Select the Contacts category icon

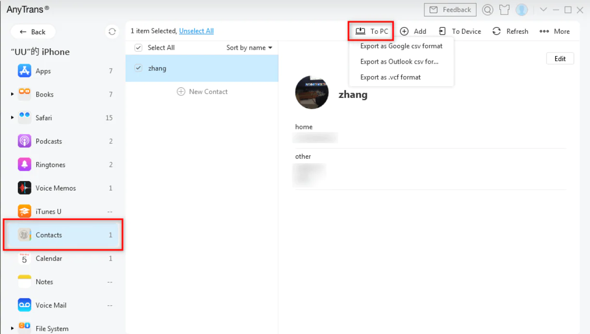click(x=25, y=235)
